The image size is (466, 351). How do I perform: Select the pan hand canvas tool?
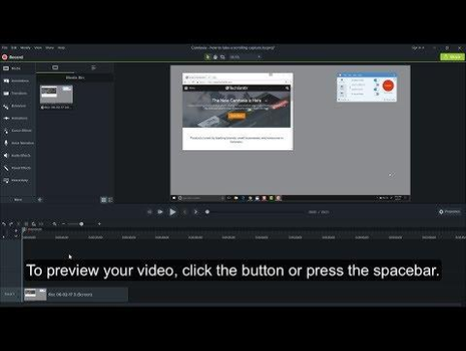pyautogui.click(x=215, y=57)
